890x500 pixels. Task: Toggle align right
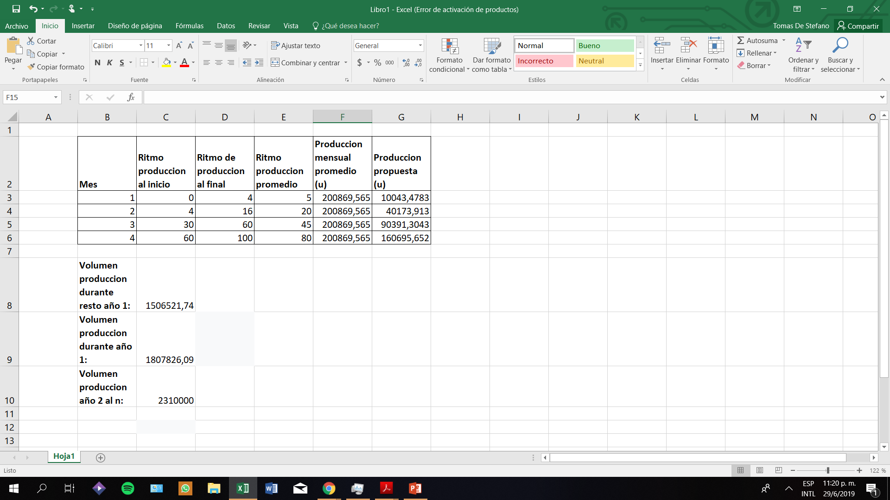(x=231, y=62)
